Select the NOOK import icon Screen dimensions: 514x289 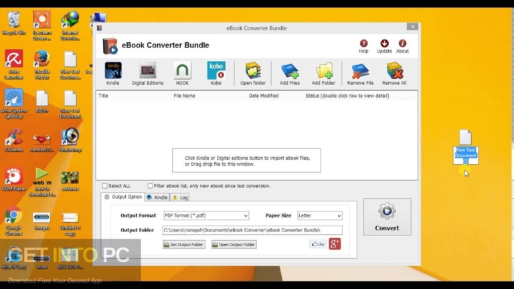coord(182,74)
